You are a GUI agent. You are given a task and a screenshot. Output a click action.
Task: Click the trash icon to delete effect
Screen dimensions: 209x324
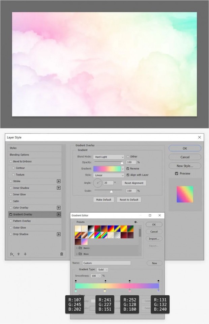click(x=61, y=254)
